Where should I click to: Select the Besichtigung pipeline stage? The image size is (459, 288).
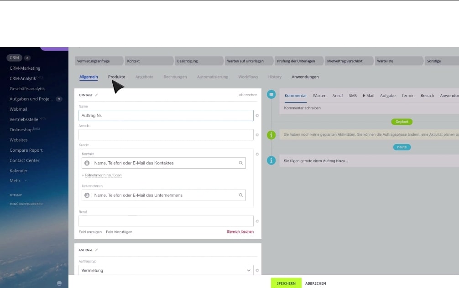tap(199, 60)
